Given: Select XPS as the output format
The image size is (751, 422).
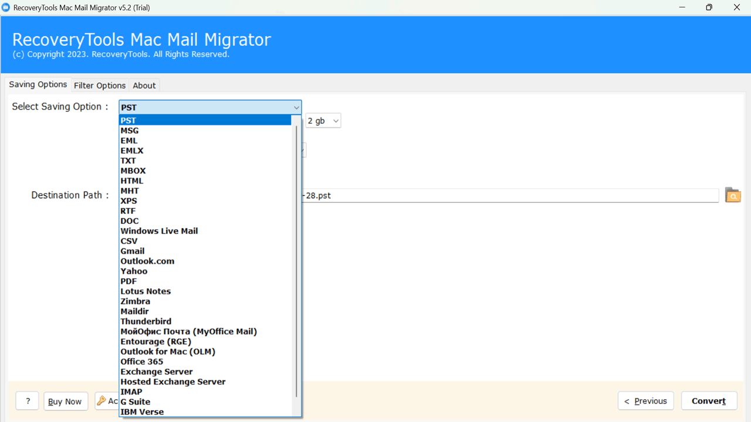Looking at the screenshot, I should pos(205,200).
